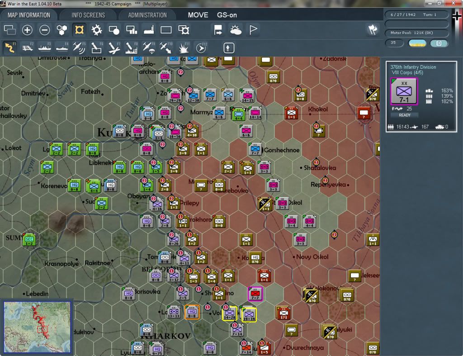Open the MAP INFORMATION tab
Viewport: 463px width, 356px height.
[28, 15]
